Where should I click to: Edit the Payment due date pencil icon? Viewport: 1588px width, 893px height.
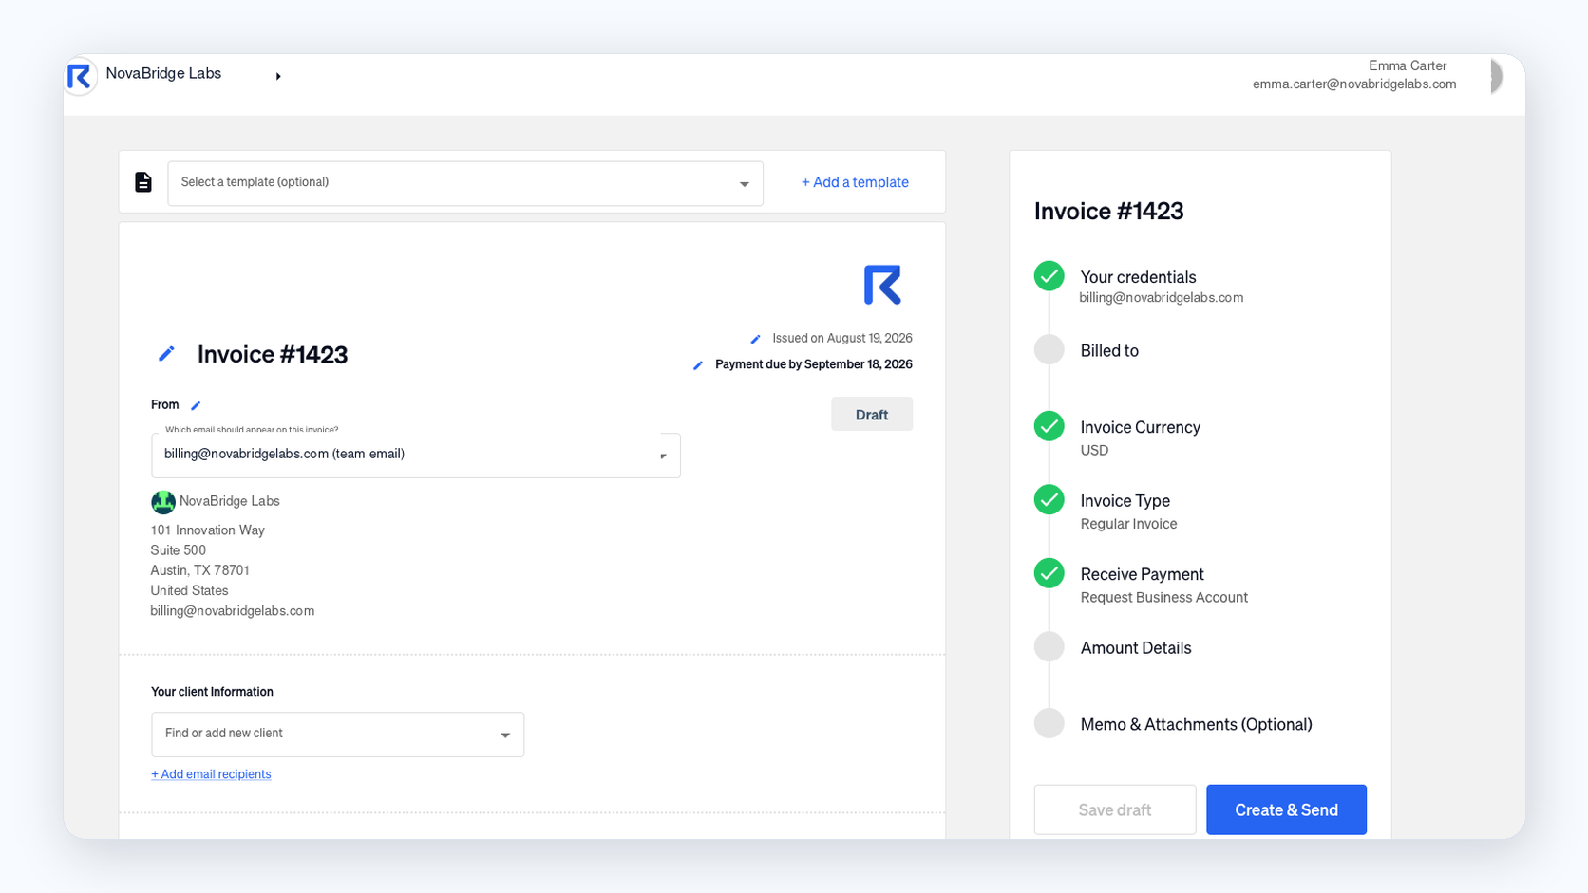(698, 365)
